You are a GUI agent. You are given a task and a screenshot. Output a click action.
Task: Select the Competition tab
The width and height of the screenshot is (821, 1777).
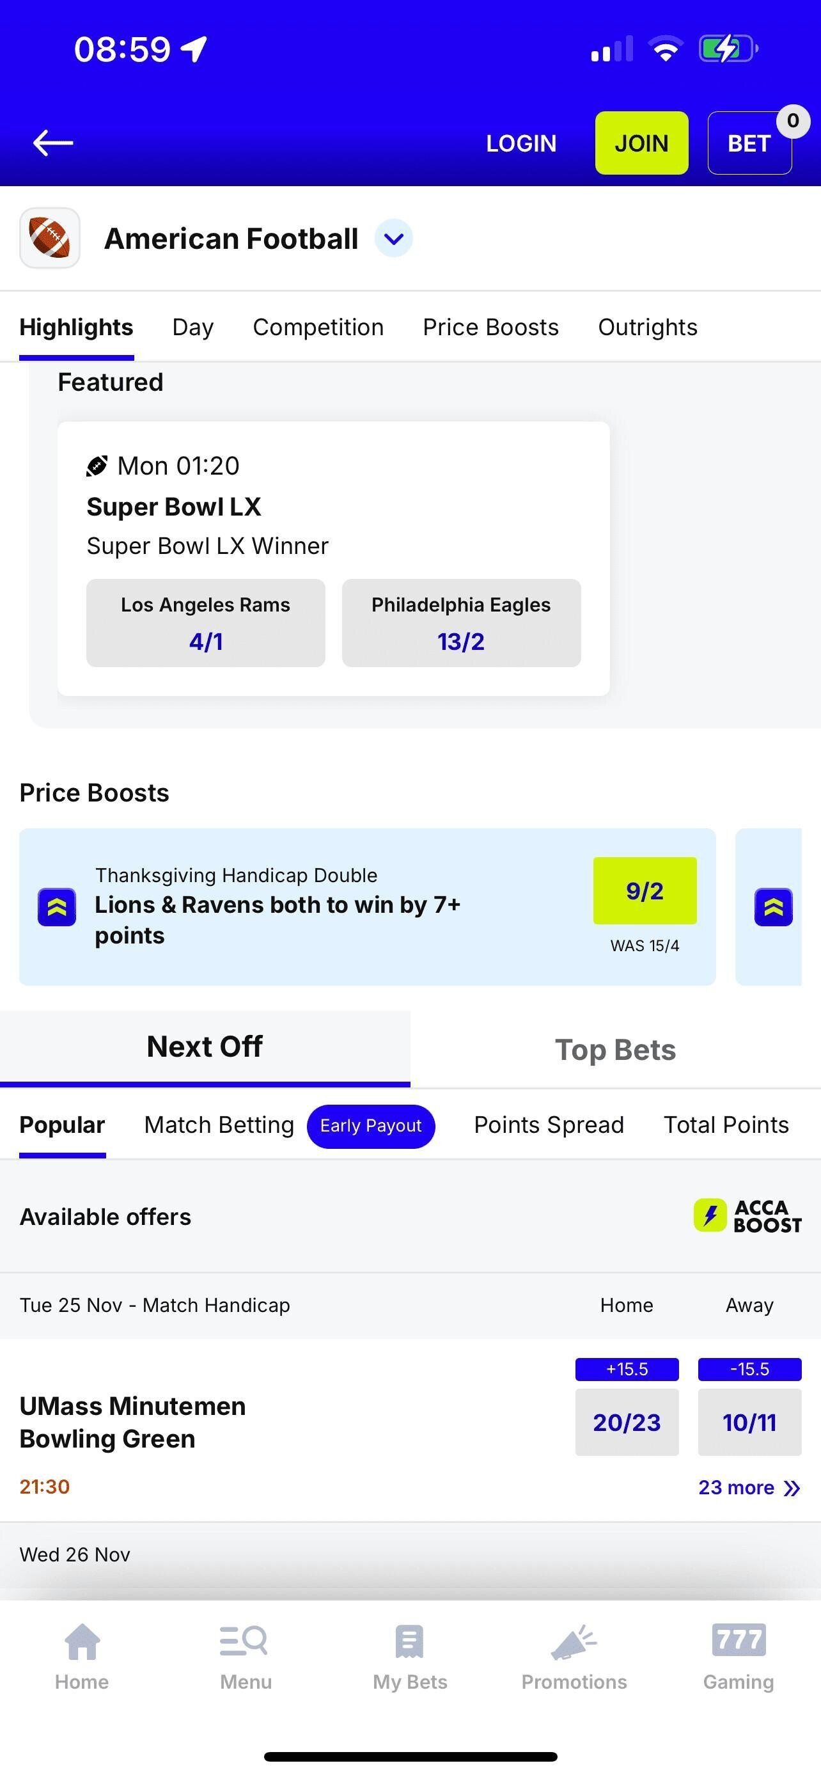coord(318,327)
